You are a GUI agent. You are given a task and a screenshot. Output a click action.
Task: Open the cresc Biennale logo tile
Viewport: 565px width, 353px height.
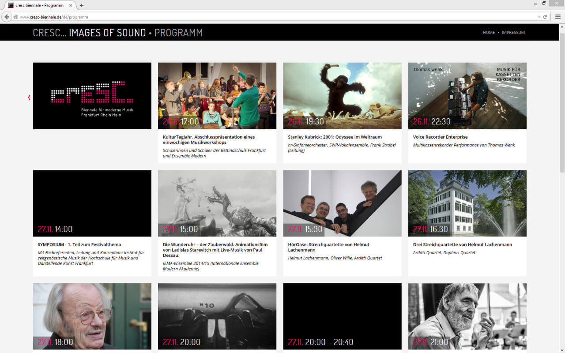tap(92, 96)
